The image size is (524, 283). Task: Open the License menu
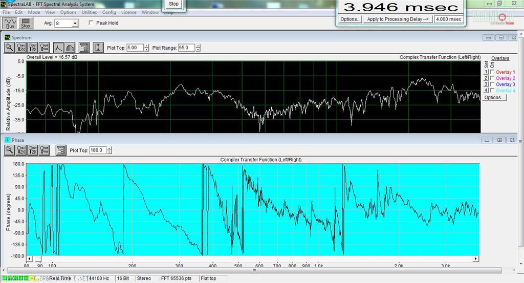(128, 12)
